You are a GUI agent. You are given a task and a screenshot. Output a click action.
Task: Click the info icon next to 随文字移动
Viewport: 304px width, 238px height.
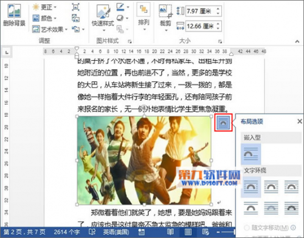293,228
